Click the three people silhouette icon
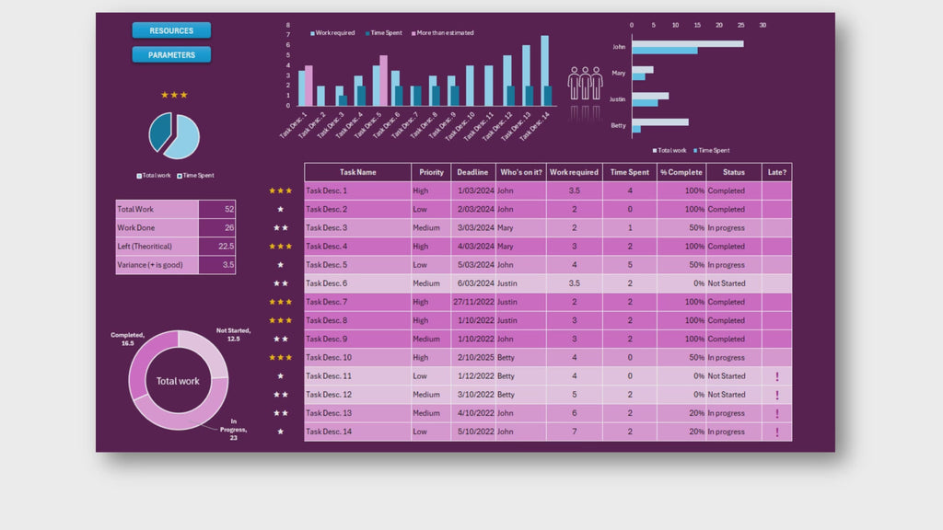Viewport: 943px width, 530px height. coord(585,84)
